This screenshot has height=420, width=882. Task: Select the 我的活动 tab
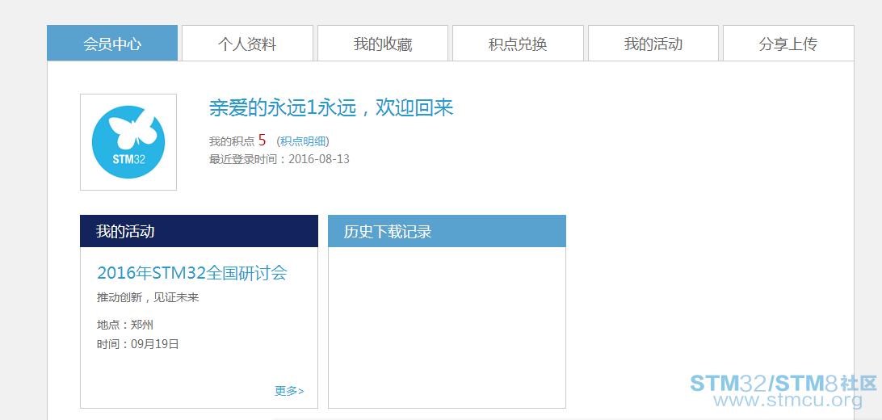(653, 44)
